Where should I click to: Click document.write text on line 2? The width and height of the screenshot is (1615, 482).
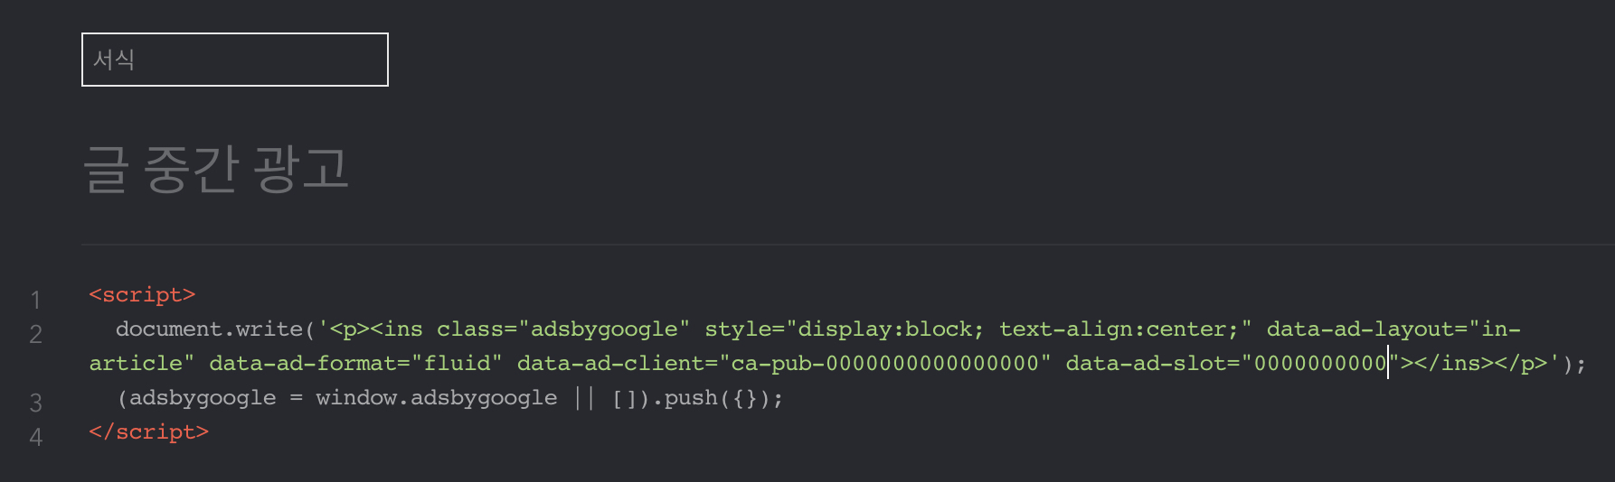pos(209,329)
